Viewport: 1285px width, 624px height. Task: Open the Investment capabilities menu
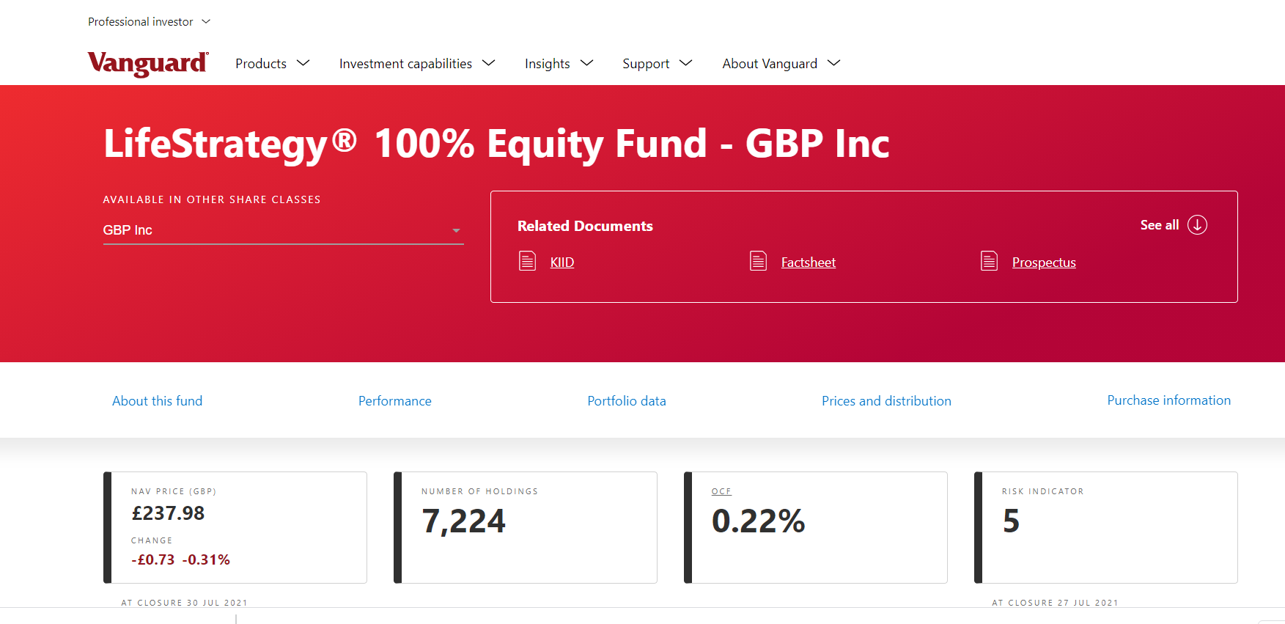click(416, 64)
